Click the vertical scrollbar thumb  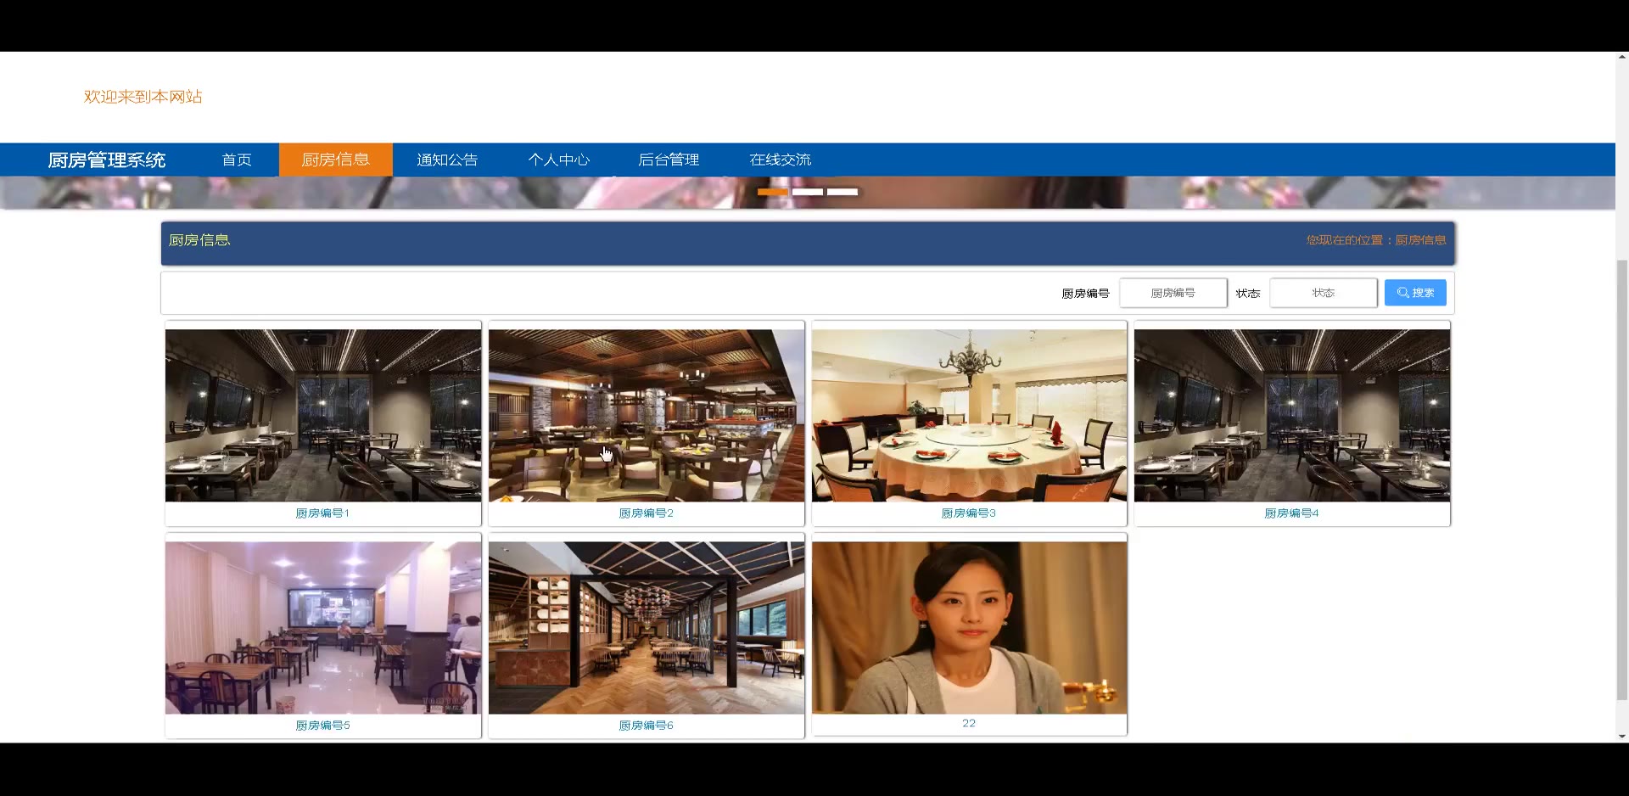tap(1622, 479)
